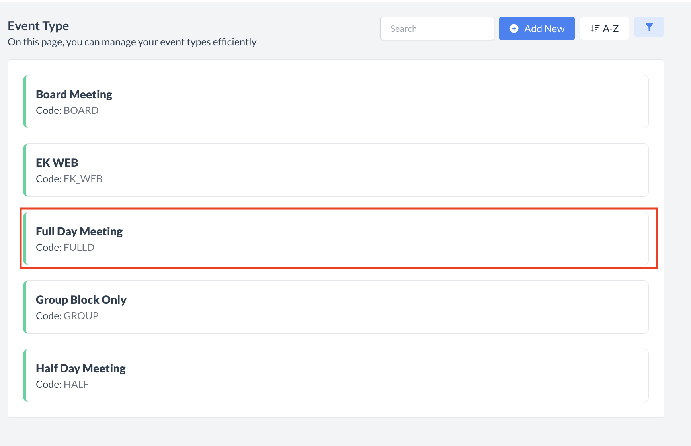The width and height of the screenshot is (691, 446).
Task: Click the Code: EK_WEB text
Action: (x=69, y=179)
